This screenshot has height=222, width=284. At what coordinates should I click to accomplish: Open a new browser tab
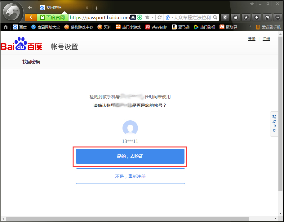point(96,7)
